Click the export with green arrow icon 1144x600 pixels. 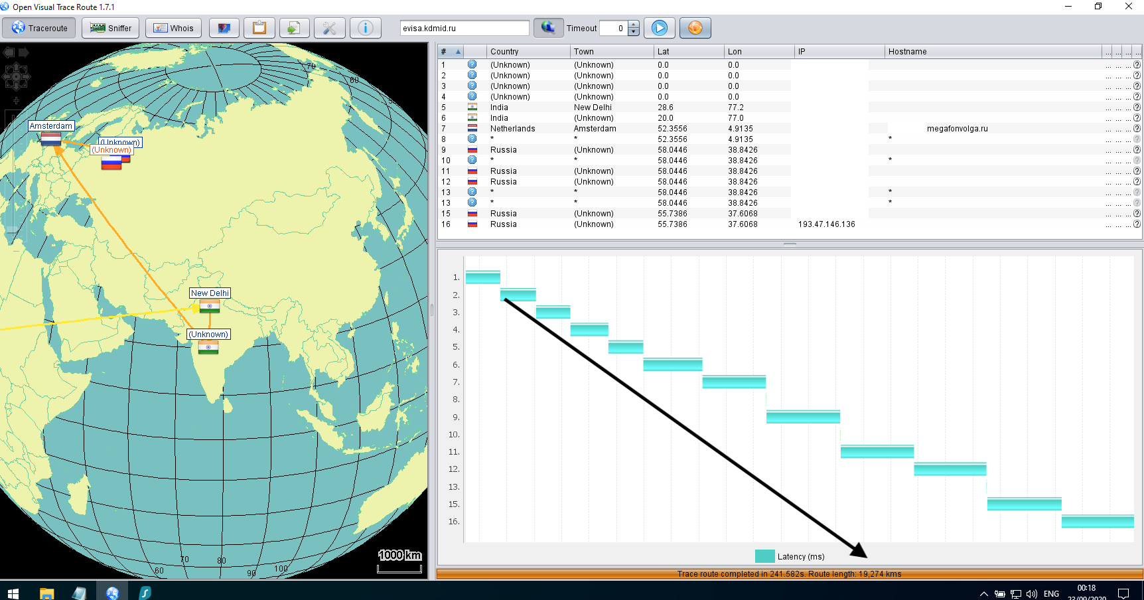coord(294,28)
